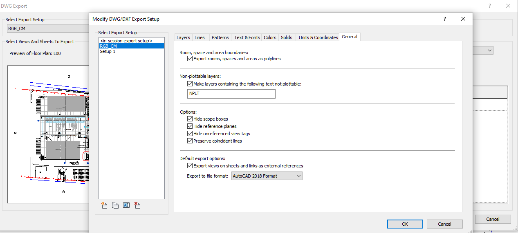Select Setup 1 in the export setup list
Image resolution: width=518 pixels, height=233 pixels.
tap(108, 52)
